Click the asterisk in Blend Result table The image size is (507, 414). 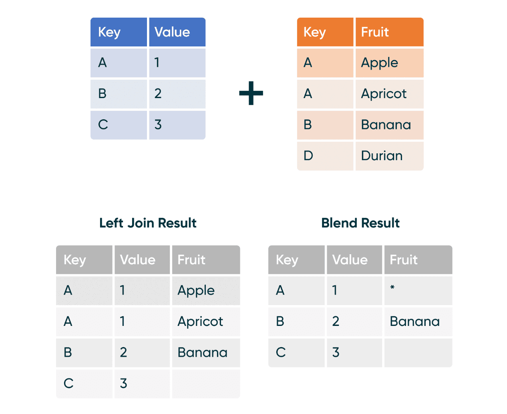click(x=392, y=288)
